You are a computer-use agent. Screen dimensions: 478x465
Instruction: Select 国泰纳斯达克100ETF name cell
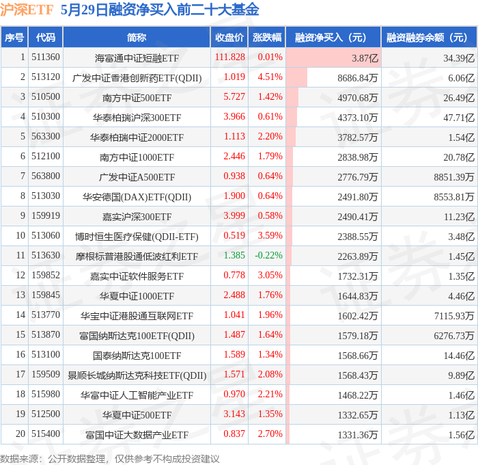click(x=137, y=356)
